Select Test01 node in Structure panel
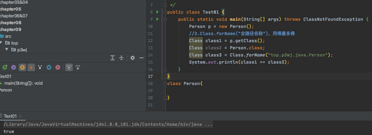This screenshot has width=372, height=135. (x=5, y=77)
